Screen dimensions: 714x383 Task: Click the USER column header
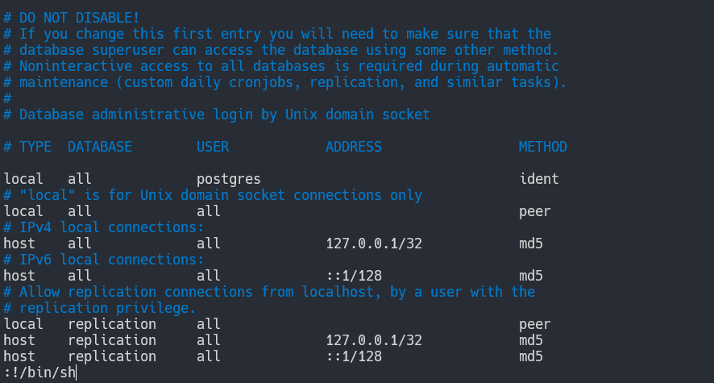click(213, 147)
